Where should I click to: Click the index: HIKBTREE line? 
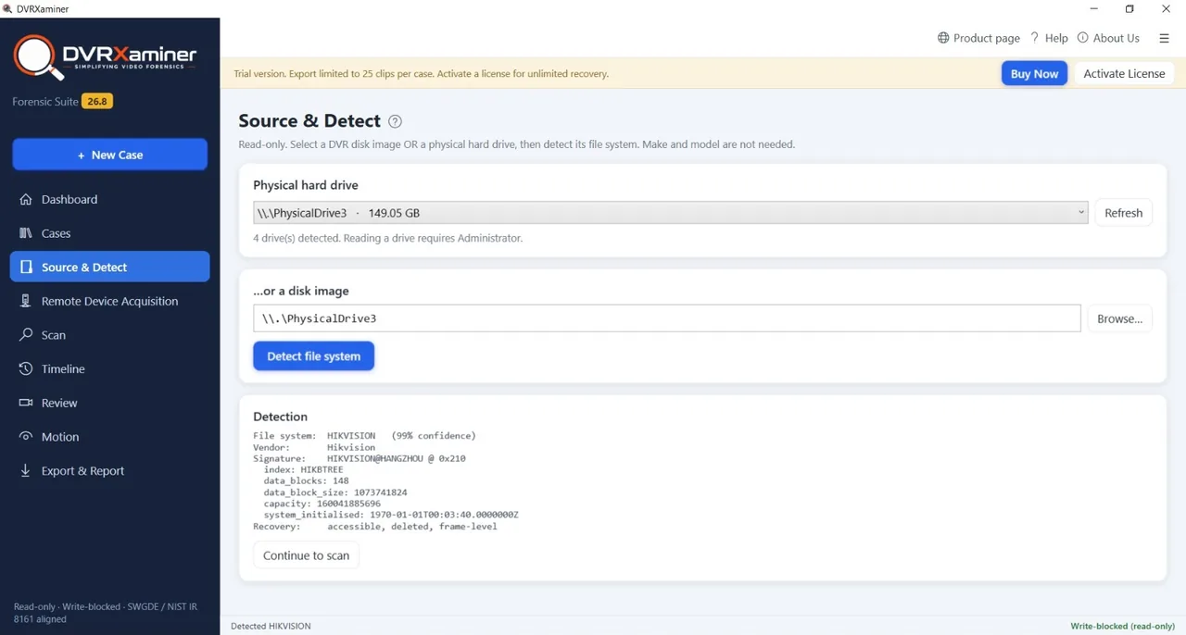[x=303, y=469]
